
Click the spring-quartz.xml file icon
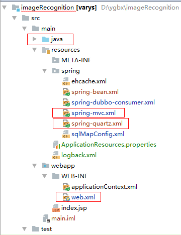(x=66, y=124)
